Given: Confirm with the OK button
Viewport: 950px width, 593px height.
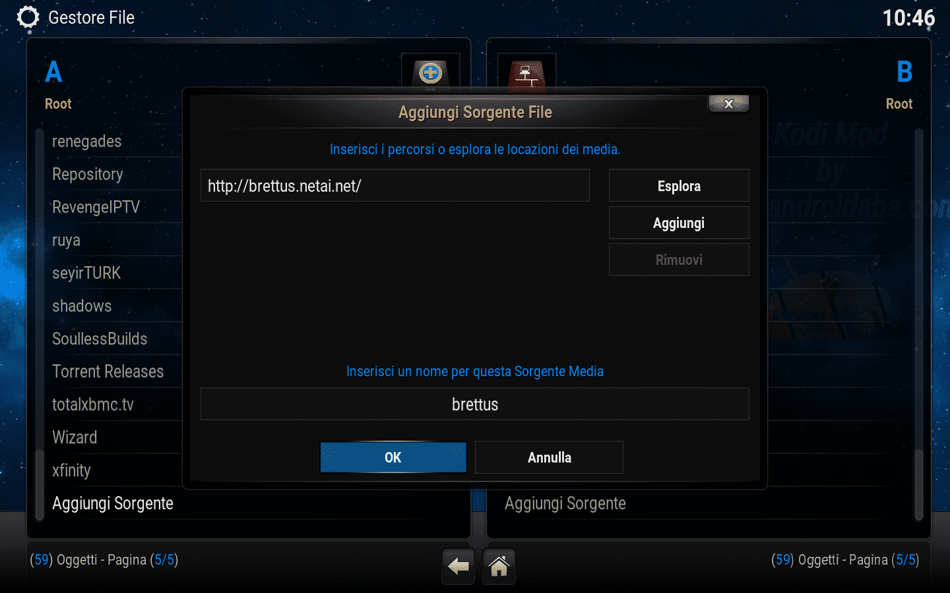Looking at the screenshot, I should [x=393, y=457].
